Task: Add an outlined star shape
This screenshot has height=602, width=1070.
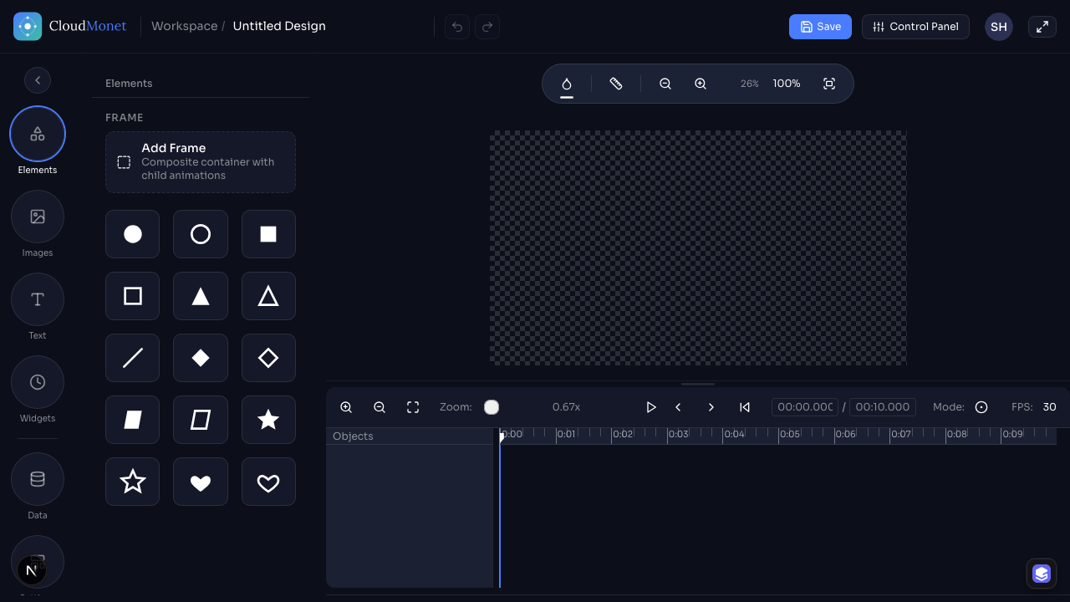Action: [x=132, y=482]
